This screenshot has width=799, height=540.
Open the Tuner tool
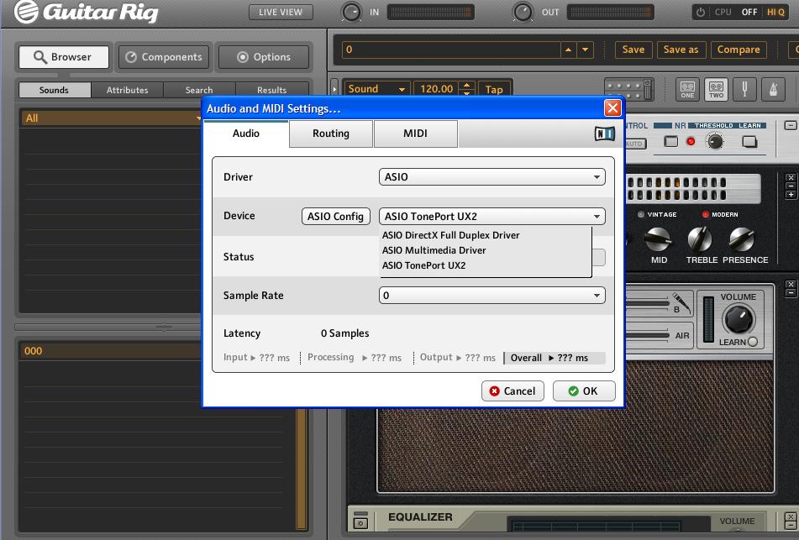click(x=744, y=89)
